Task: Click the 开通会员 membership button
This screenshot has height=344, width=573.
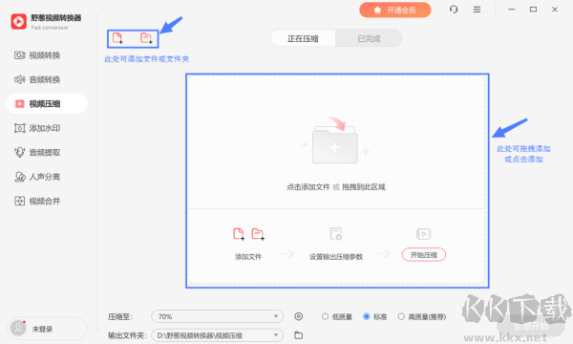Action: pos(395,10)
